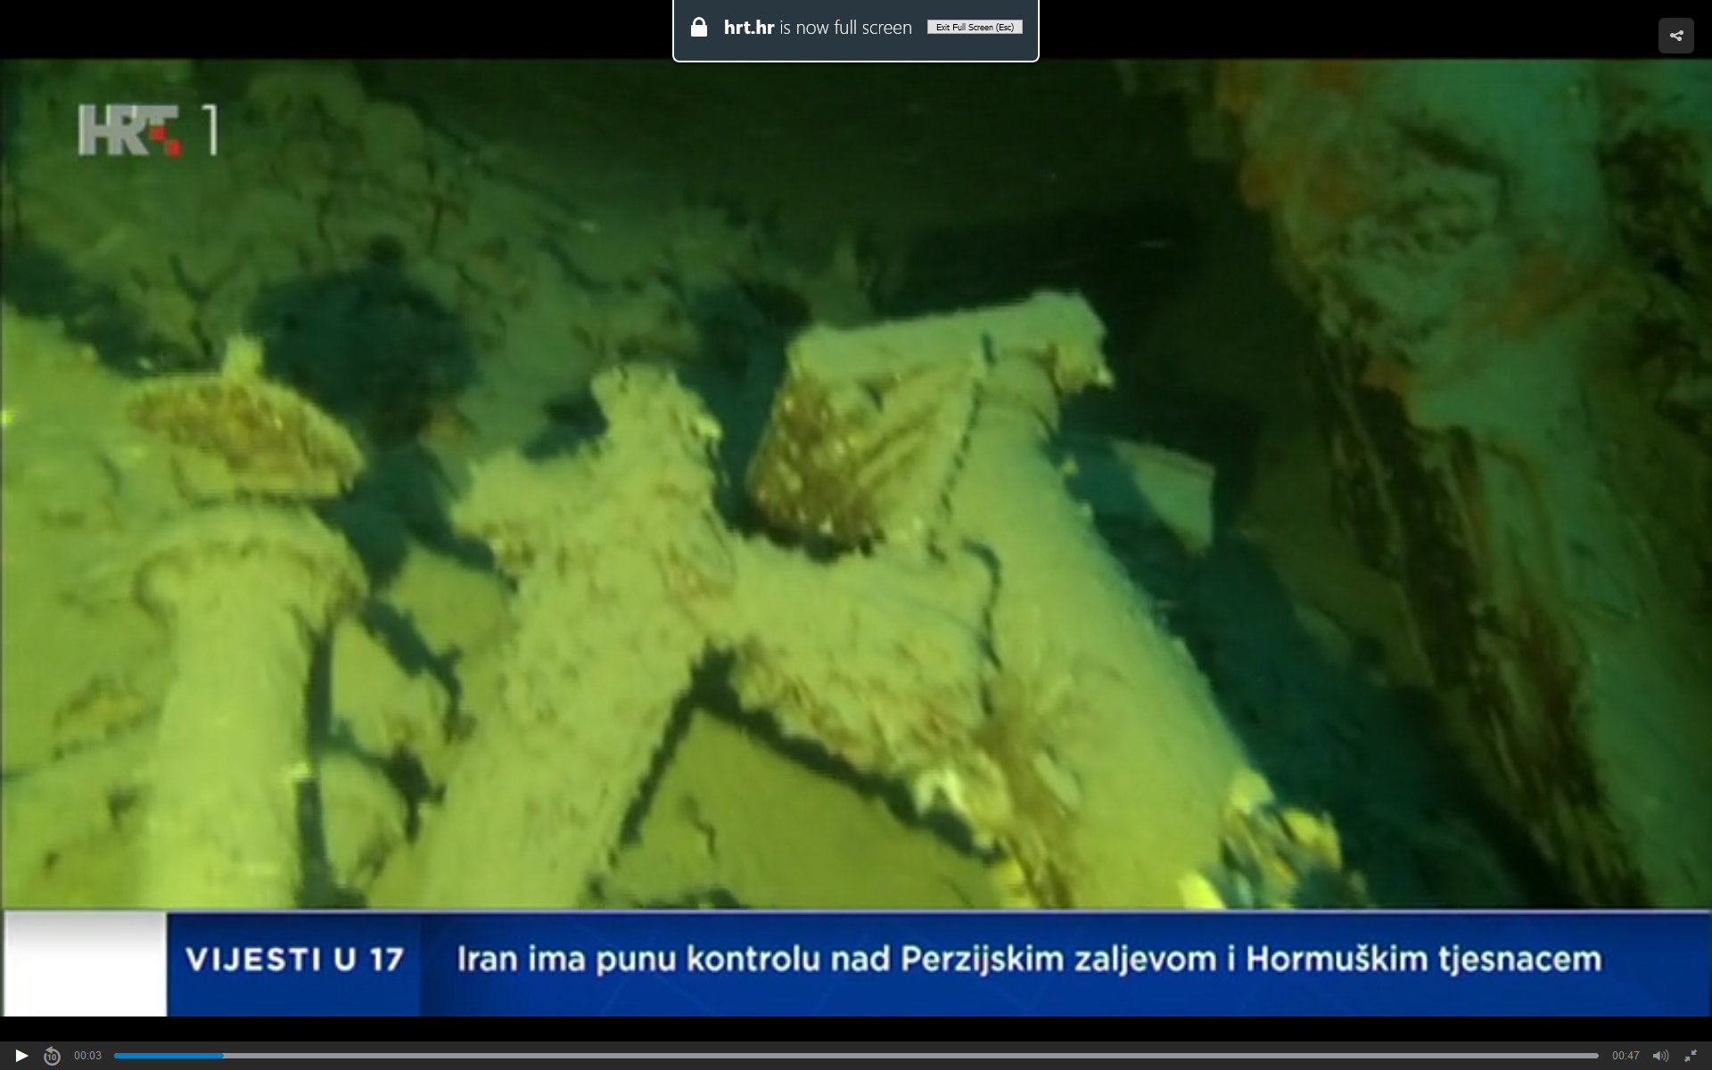Image resolution: width=1712 pixels, height=1070 pixels.
Task: Click the white box left of the ticker
Action: pyautogui.click(x=85, y=963)
